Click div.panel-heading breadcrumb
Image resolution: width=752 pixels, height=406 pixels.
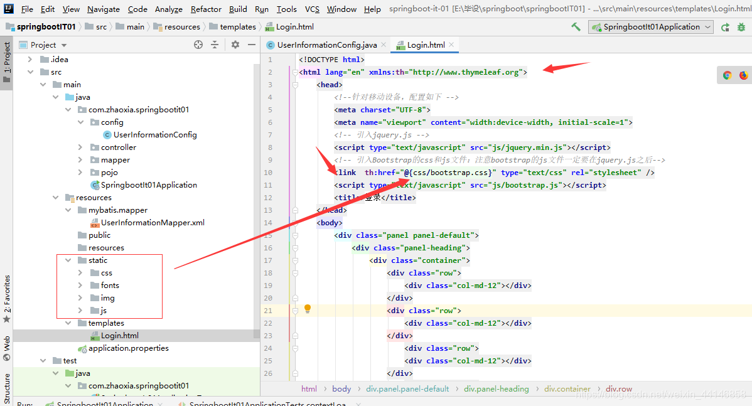pyautogui.click(x=497, y=389)
